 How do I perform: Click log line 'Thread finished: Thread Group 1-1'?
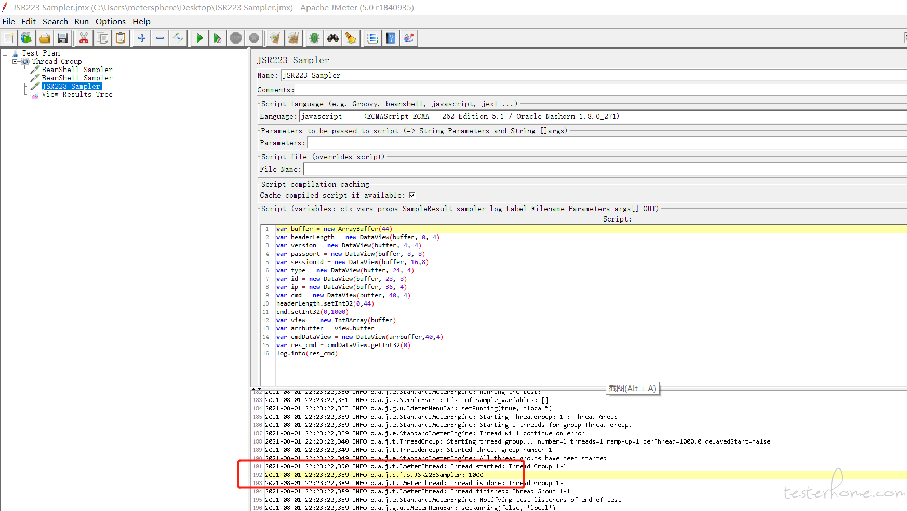(x=417, y=491)
